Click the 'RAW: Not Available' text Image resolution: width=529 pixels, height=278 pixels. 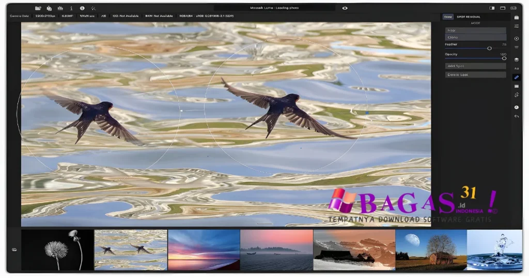tap(159, 16)
